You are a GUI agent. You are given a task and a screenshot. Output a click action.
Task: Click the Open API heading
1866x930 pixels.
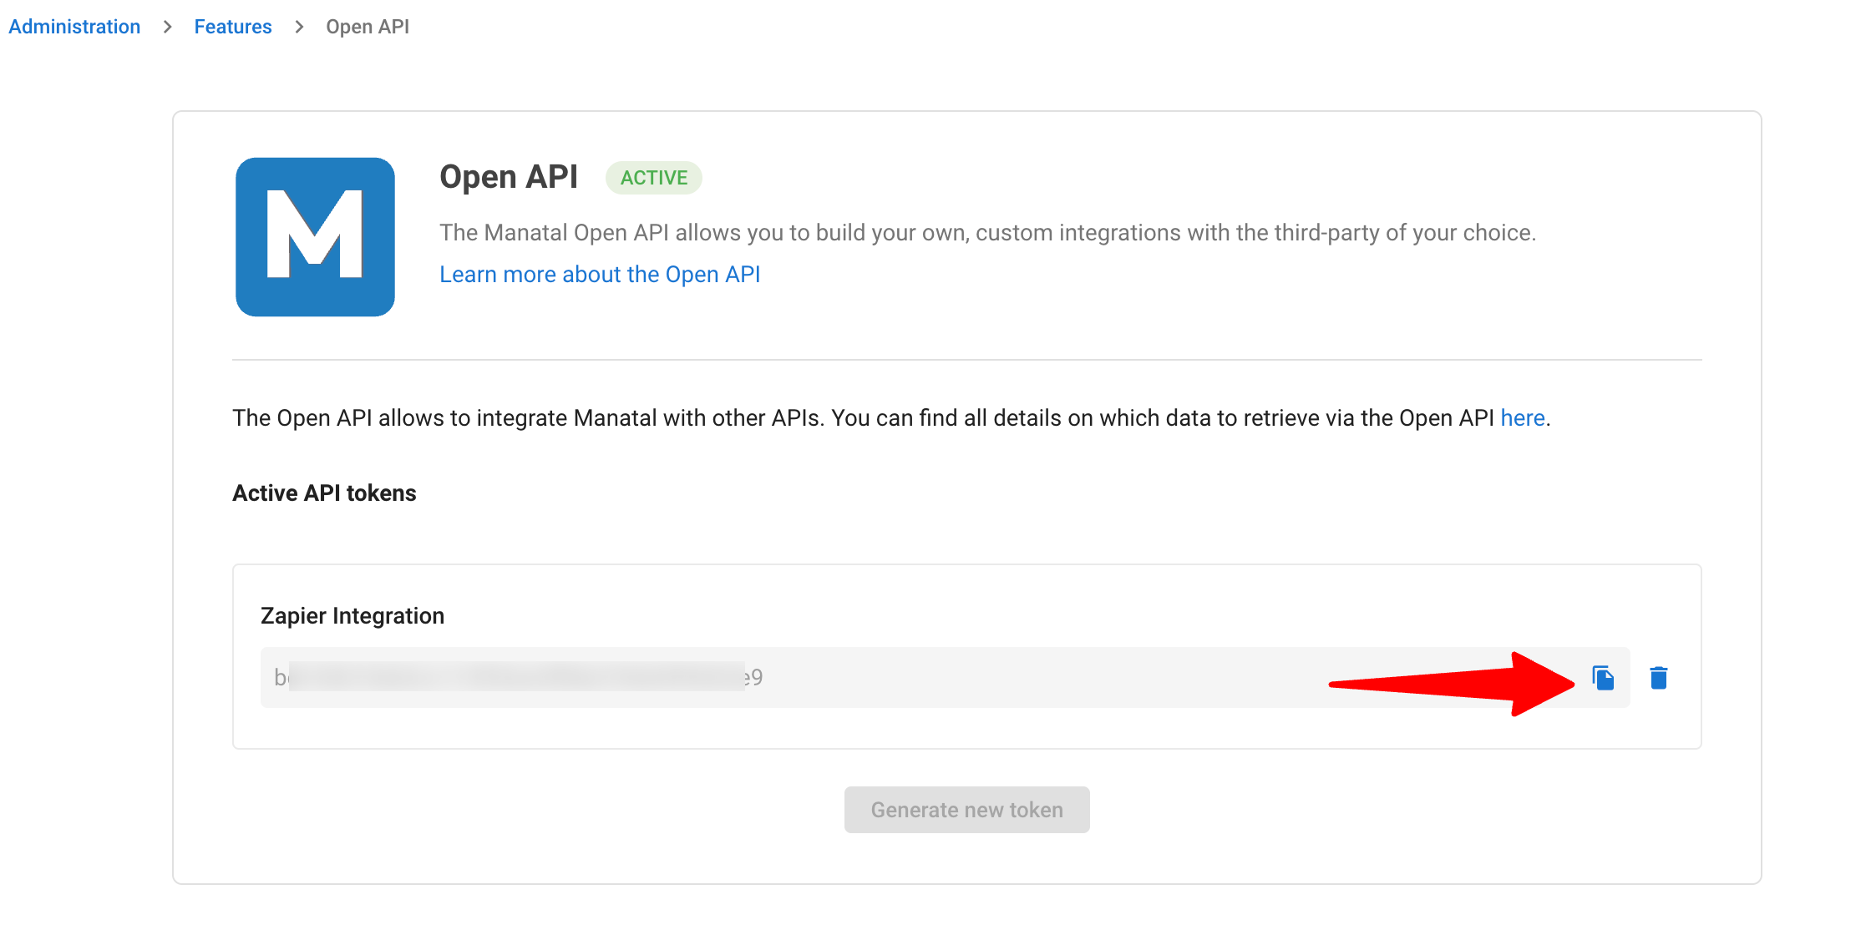point(509,177)
